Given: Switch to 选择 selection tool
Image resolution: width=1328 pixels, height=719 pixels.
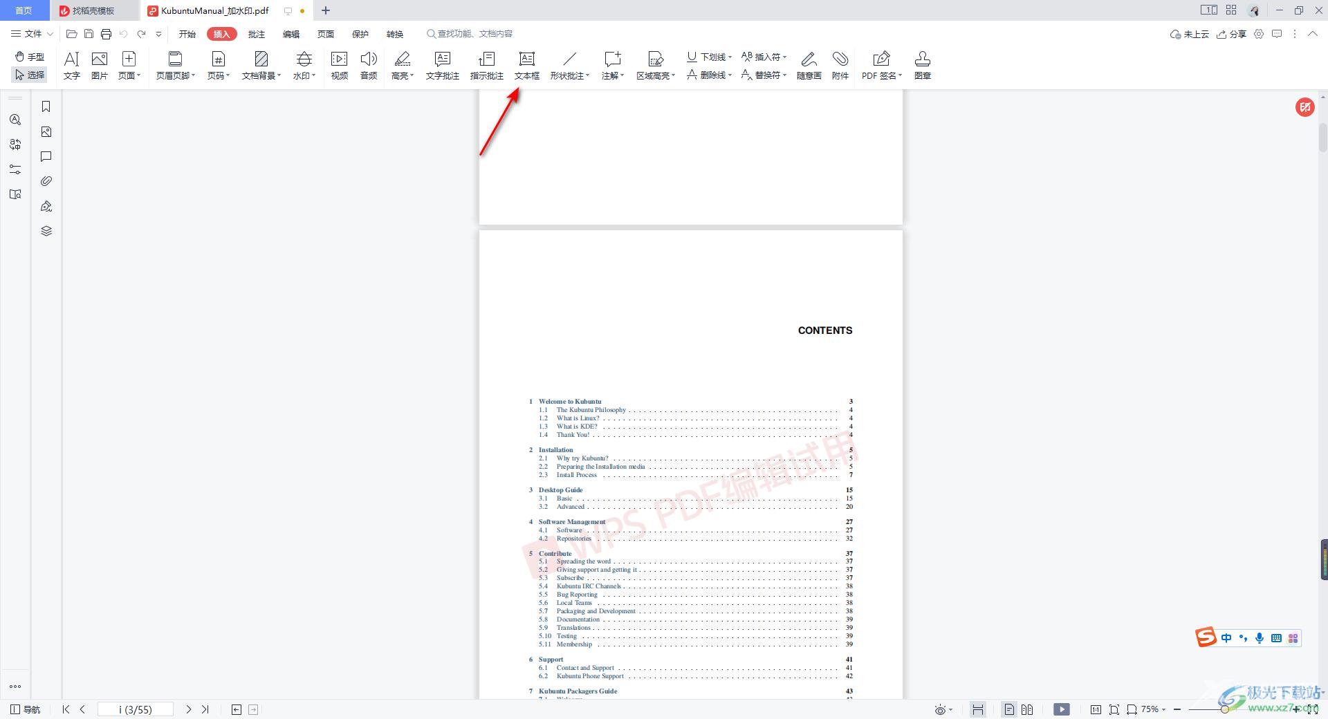Looking at the screenshot, I should point(30,75).
